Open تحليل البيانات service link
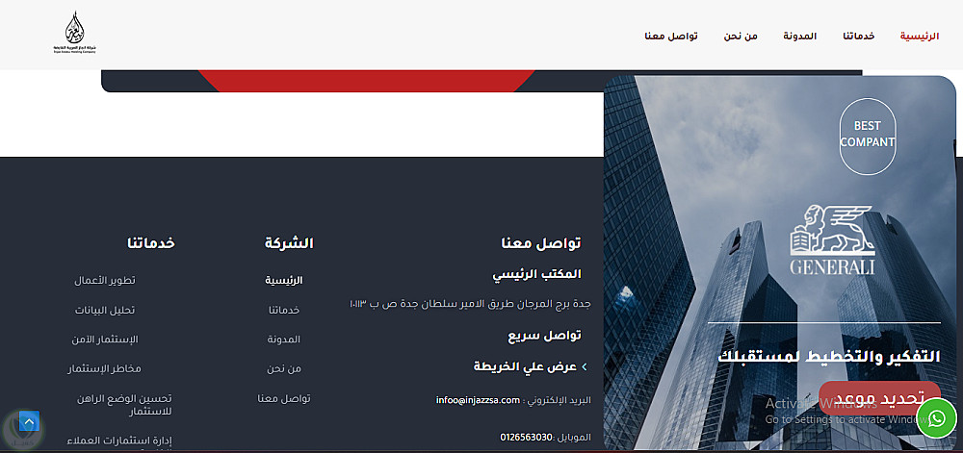This screenshot has width=963, height=453. (x=104, y=310)
